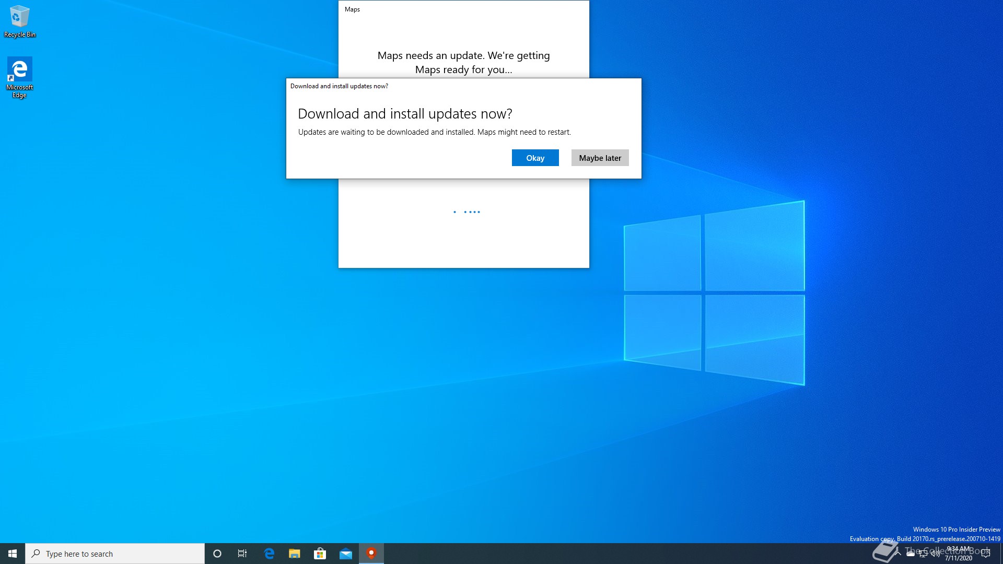Select the Microsoft Edge desktop shortcut
The image size is (1003, 564).
point(20,77)
